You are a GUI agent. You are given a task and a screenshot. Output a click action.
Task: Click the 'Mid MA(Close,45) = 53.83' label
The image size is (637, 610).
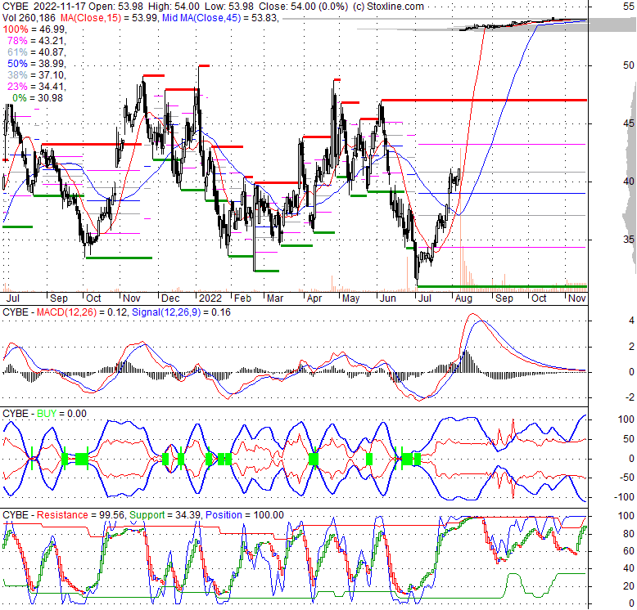(219, 18)
